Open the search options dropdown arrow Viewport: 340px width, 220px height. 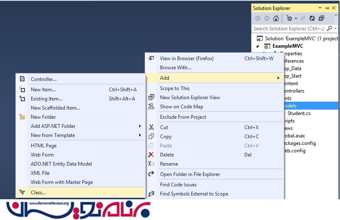(x=335, y=29)
